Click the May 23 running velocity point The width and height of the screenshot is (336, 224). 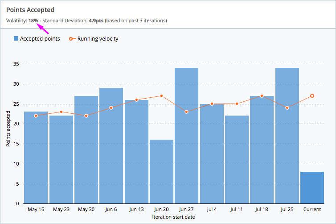(61, 112)
